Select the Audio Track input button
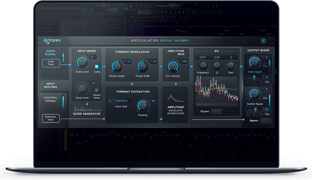312x180 pixels. (51, 63)
